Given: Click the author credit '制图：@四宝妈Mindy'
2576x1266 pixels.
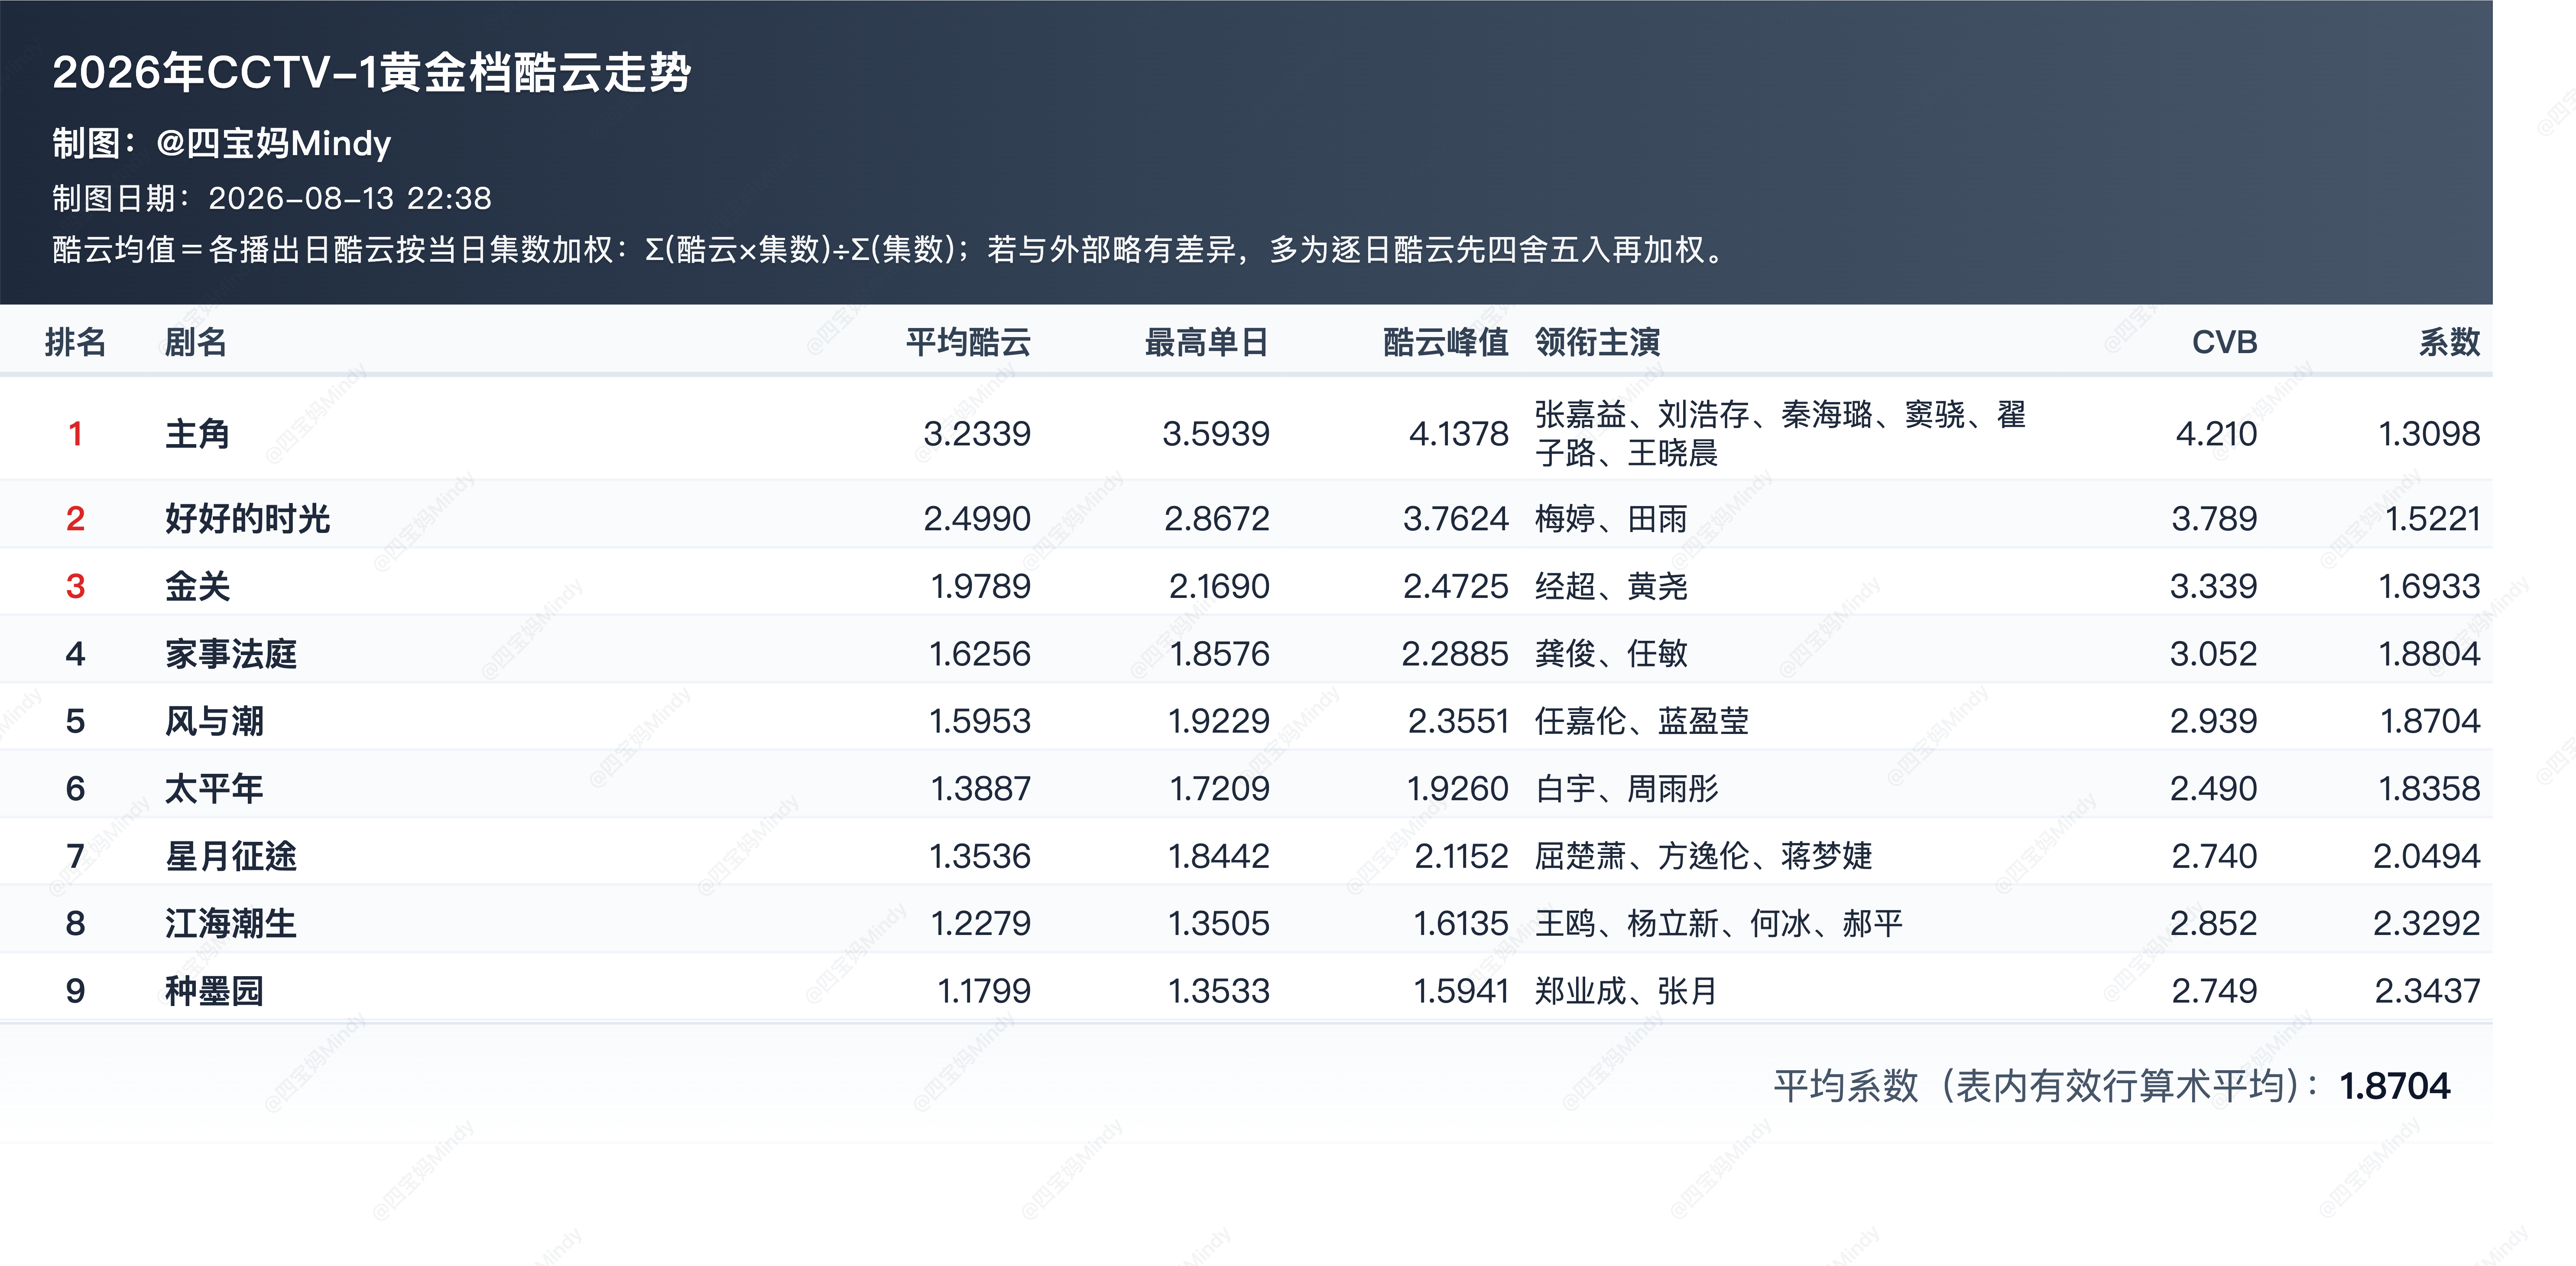Looking at the screenshot, I should click(x=221, y=143).
